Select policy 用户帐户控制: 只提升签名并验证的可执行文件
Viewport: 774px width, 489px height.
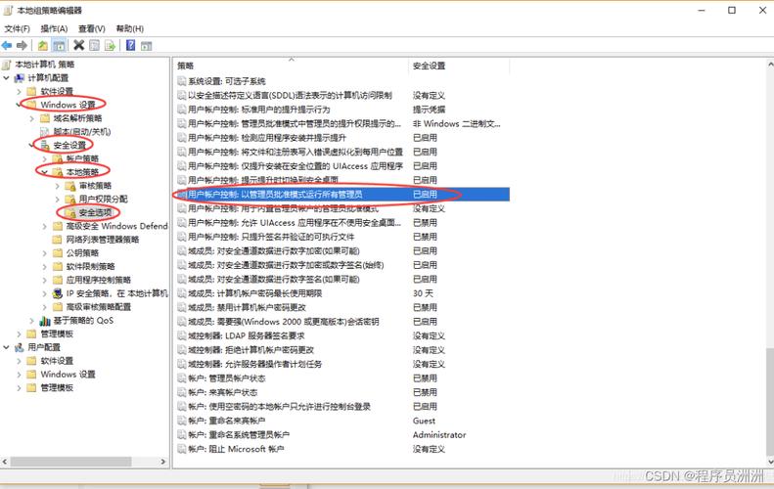271,237
